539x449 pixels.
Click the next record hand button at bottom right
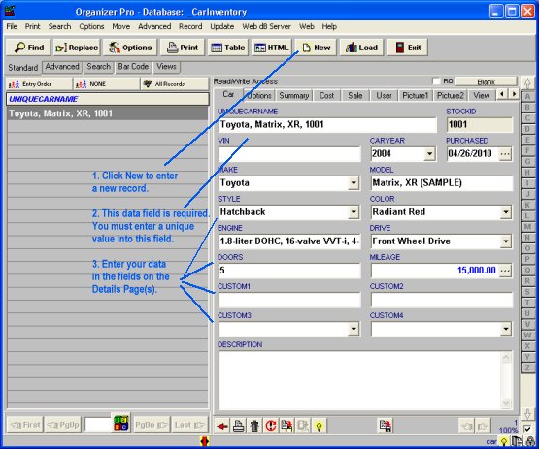[484, 426]
